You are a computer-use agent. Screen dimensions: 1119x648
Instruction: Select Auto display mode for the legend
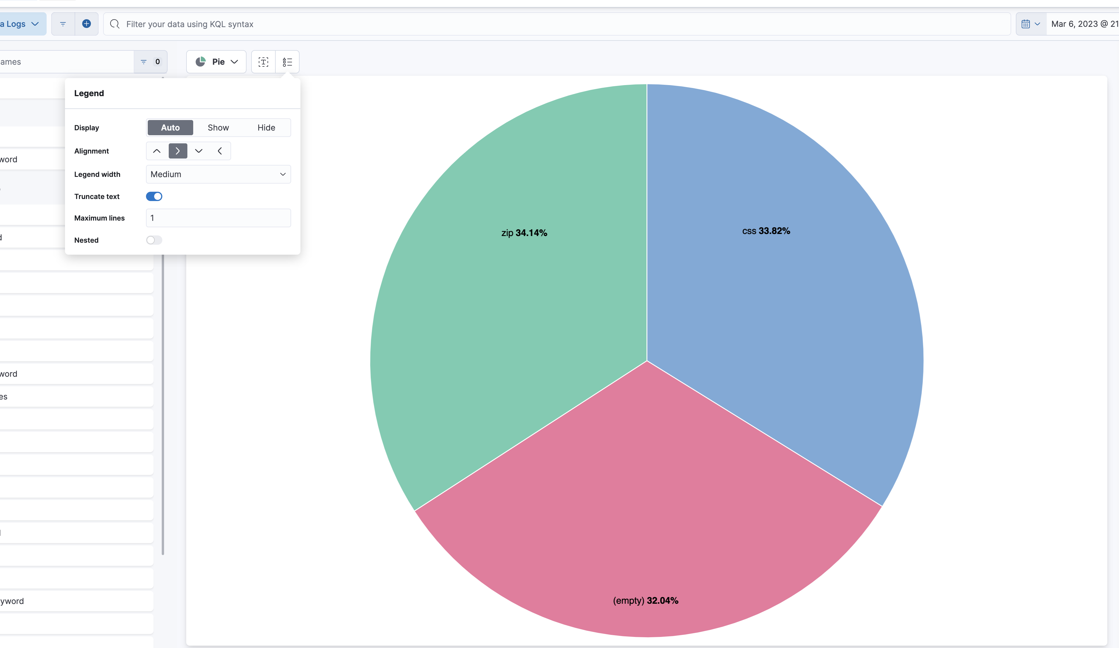click(x=170, y=127)
